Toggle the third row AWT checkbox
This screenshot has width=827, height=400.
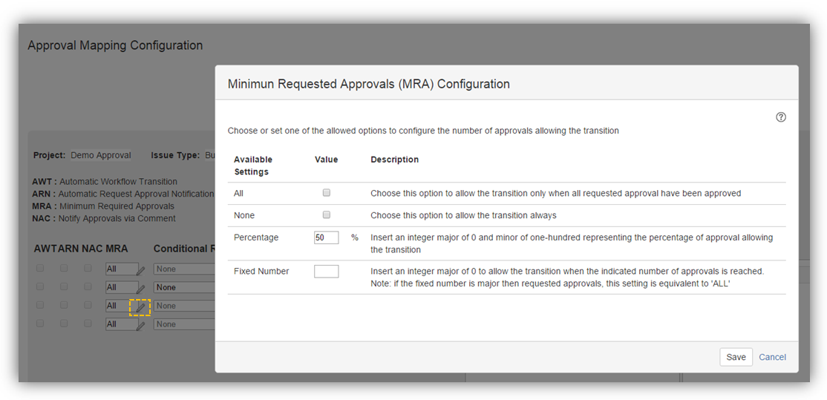click(x=40, y=305)
